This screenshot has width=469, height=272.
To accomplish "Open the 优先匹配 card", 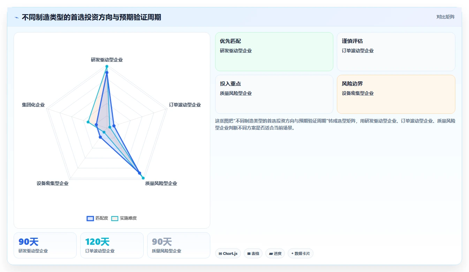I will 274,52.
